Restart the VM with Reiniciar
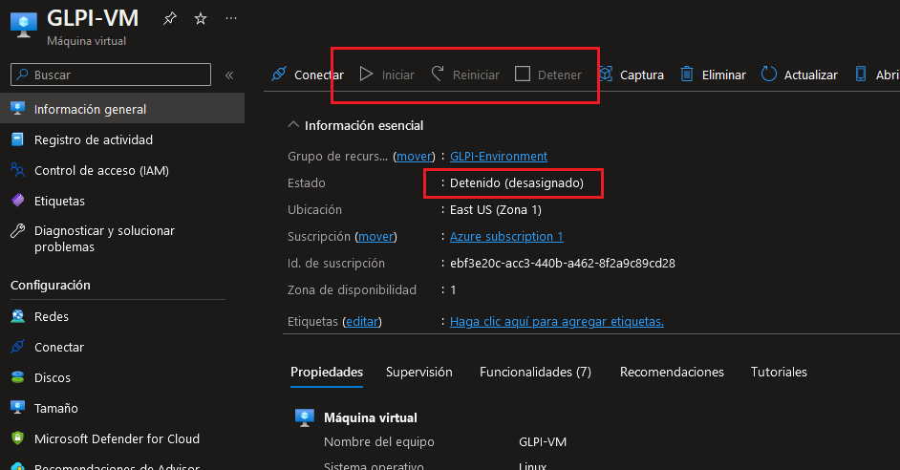This screenshot has width=900, height=470. (x=465, y=75)
